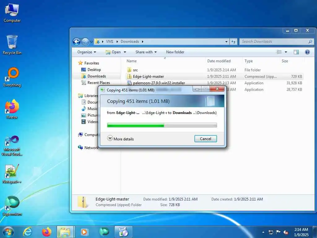
Task: Select the Edge-Light-master zip file
Action: pyautogui.click(x=214, y=77)
